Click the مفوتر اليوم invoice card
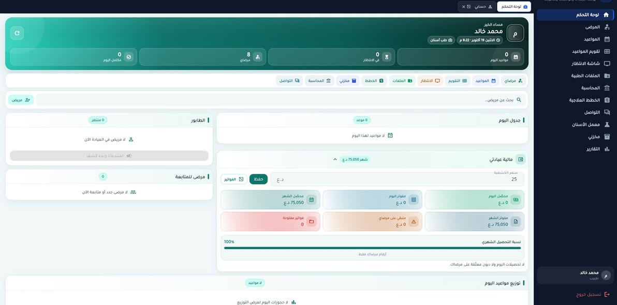Viewport: 617px width, 305px height. [372, 200]
